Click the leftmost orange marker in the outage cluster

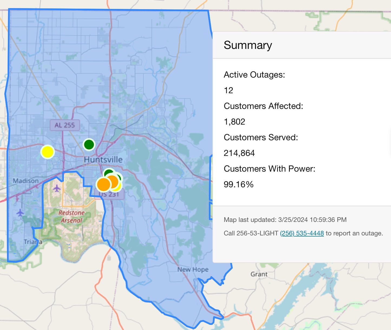103,184
